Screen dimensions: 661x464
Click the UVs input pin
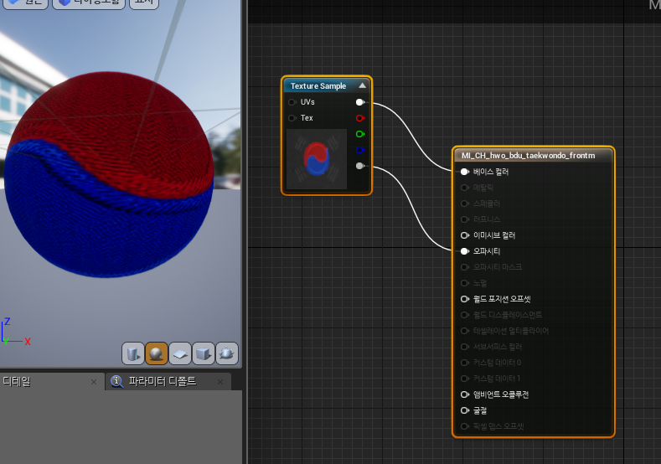pyautogui.click(x=292, y=102)
